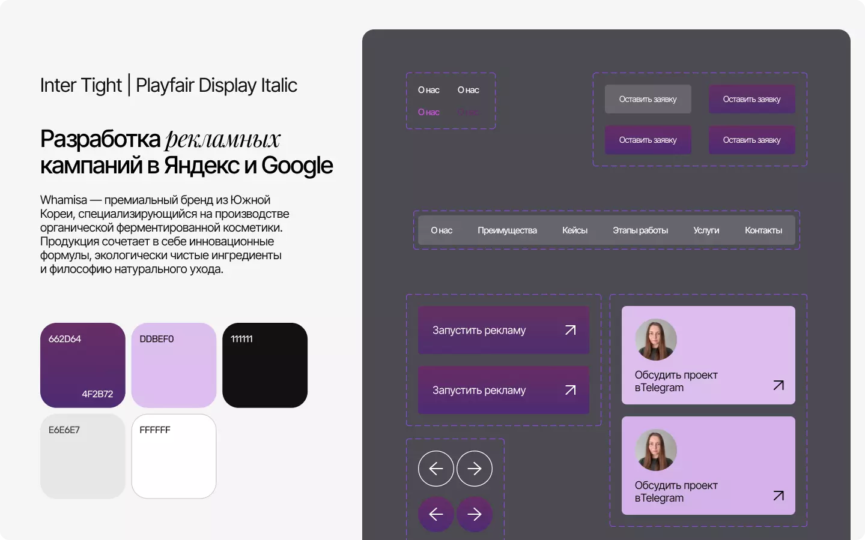This screenshot has width=865, height=540.
Task: Click the lower Запустить рекламу button label
Action: coord(479,391)
